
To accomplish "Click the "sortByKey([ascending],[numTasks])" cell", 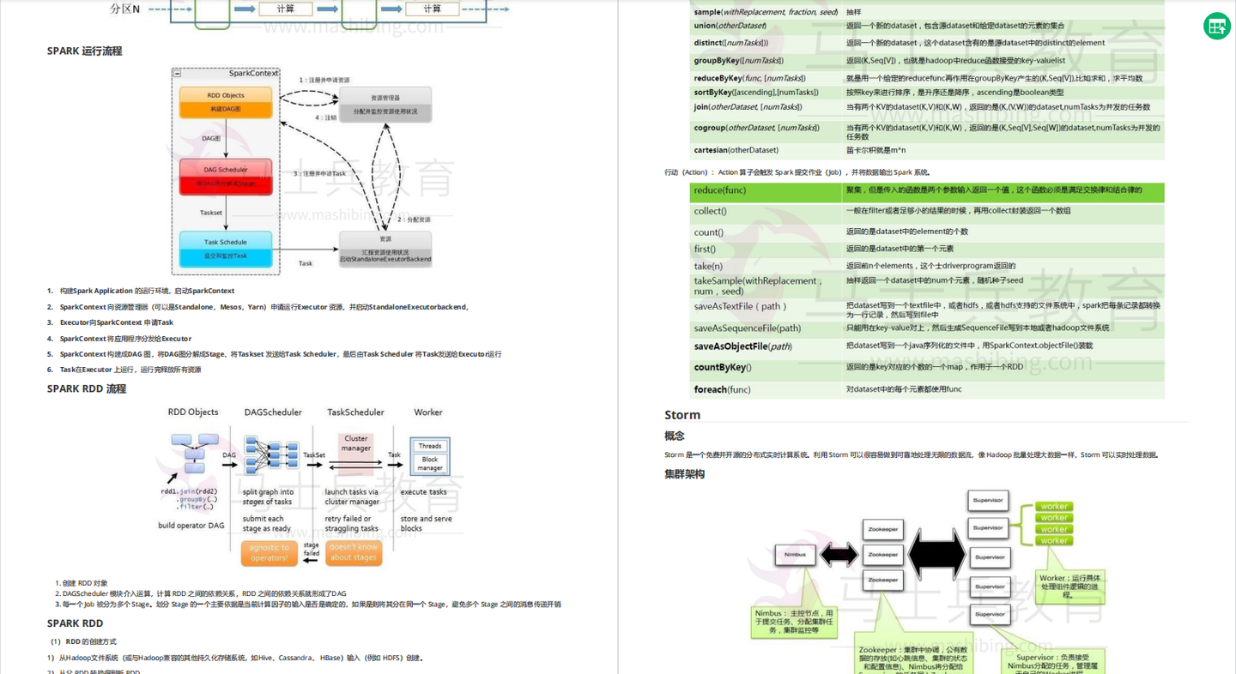I will tap(766, 93).
